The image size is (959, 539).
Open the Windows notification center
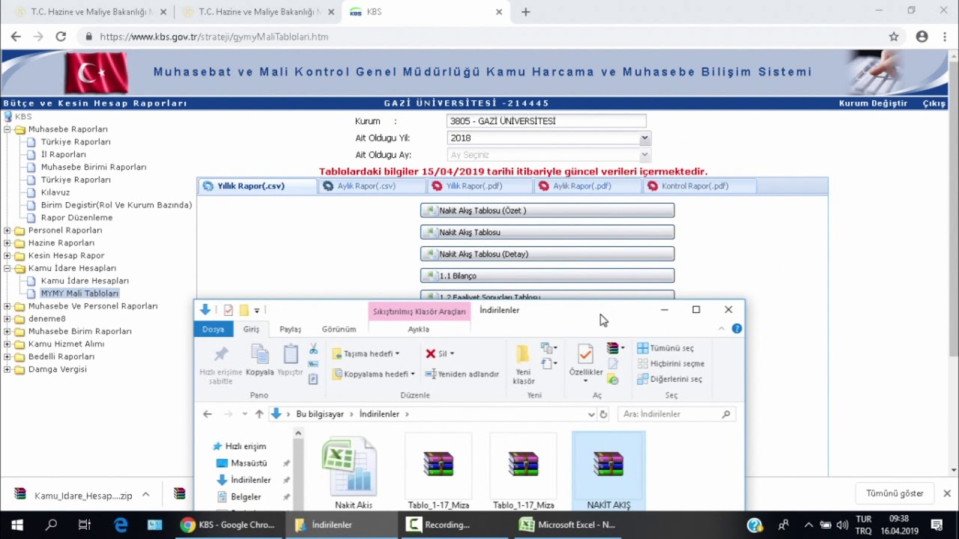click(937, 525)
